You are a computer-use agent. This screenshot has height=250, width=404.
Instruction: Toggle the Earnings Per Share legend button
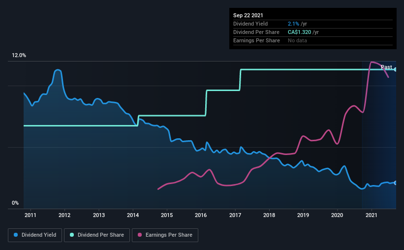[165, 235]
